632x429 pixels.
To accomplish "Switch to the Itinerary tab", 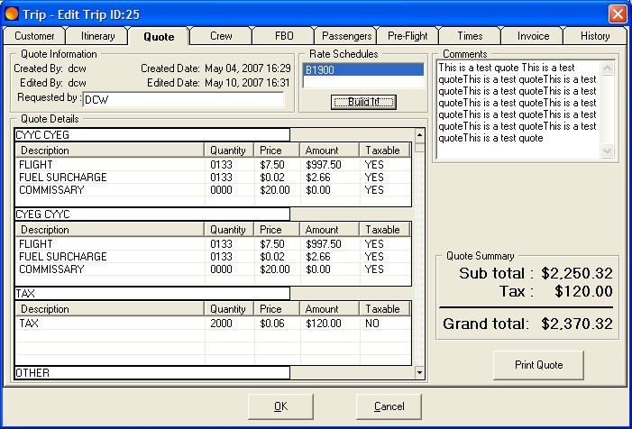I will [x=98, y=36].
